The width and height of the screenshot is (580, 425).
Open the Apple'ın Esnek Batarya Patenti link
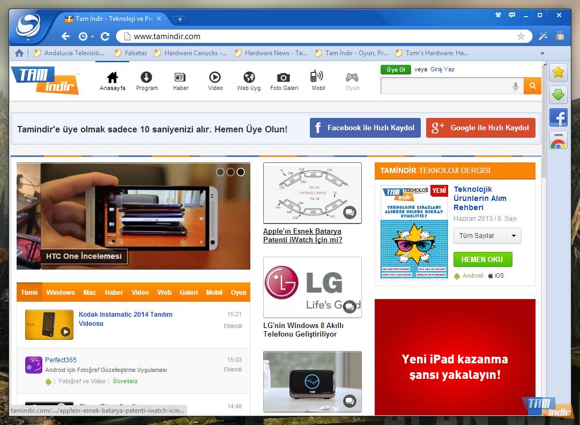click(x=303, y=235)
